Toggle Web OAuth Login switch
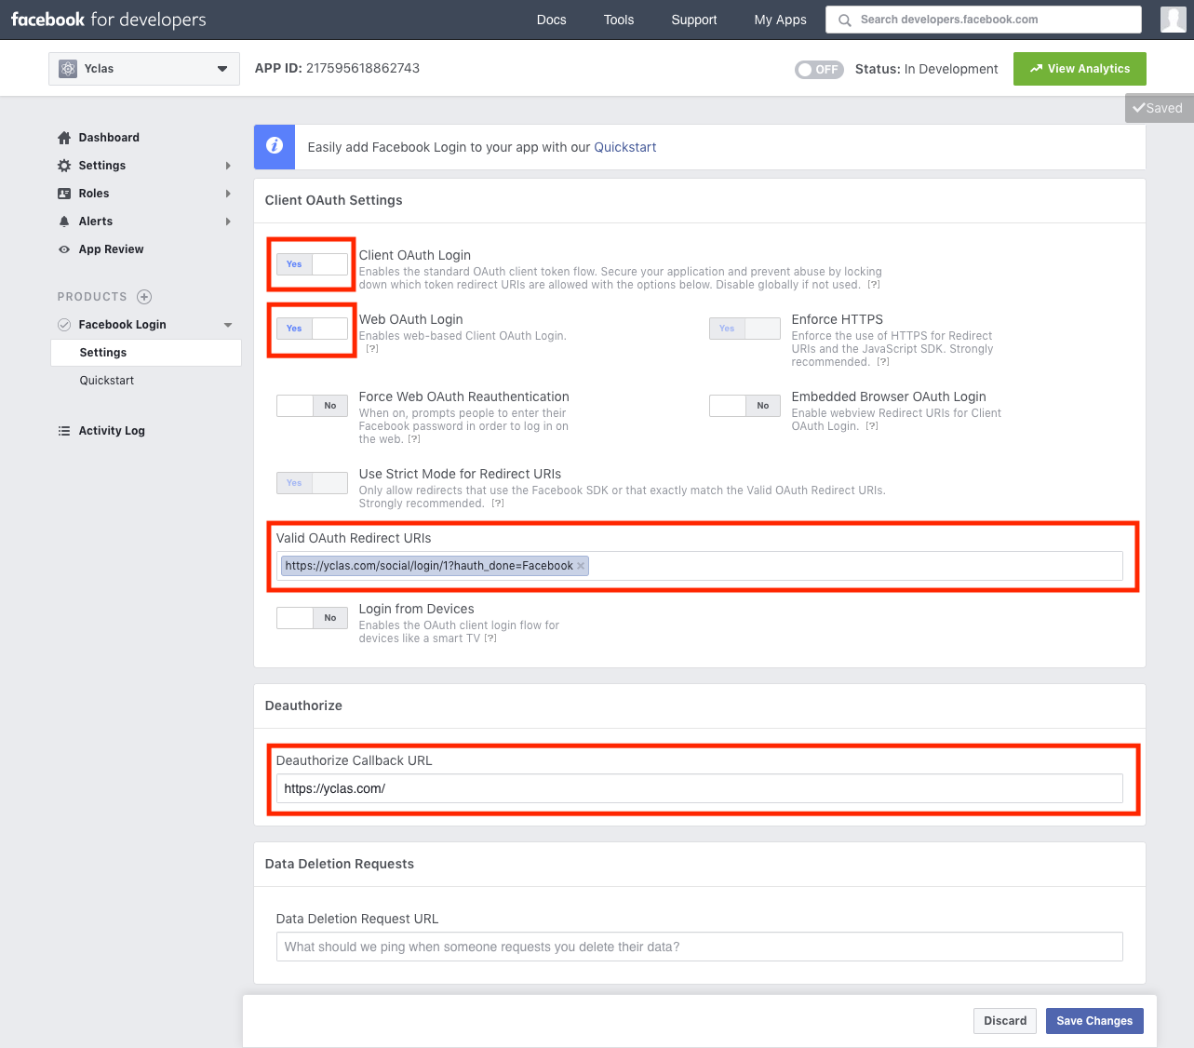The width and height of the screenshot is (1194, 1048). (x=312, y=329)
